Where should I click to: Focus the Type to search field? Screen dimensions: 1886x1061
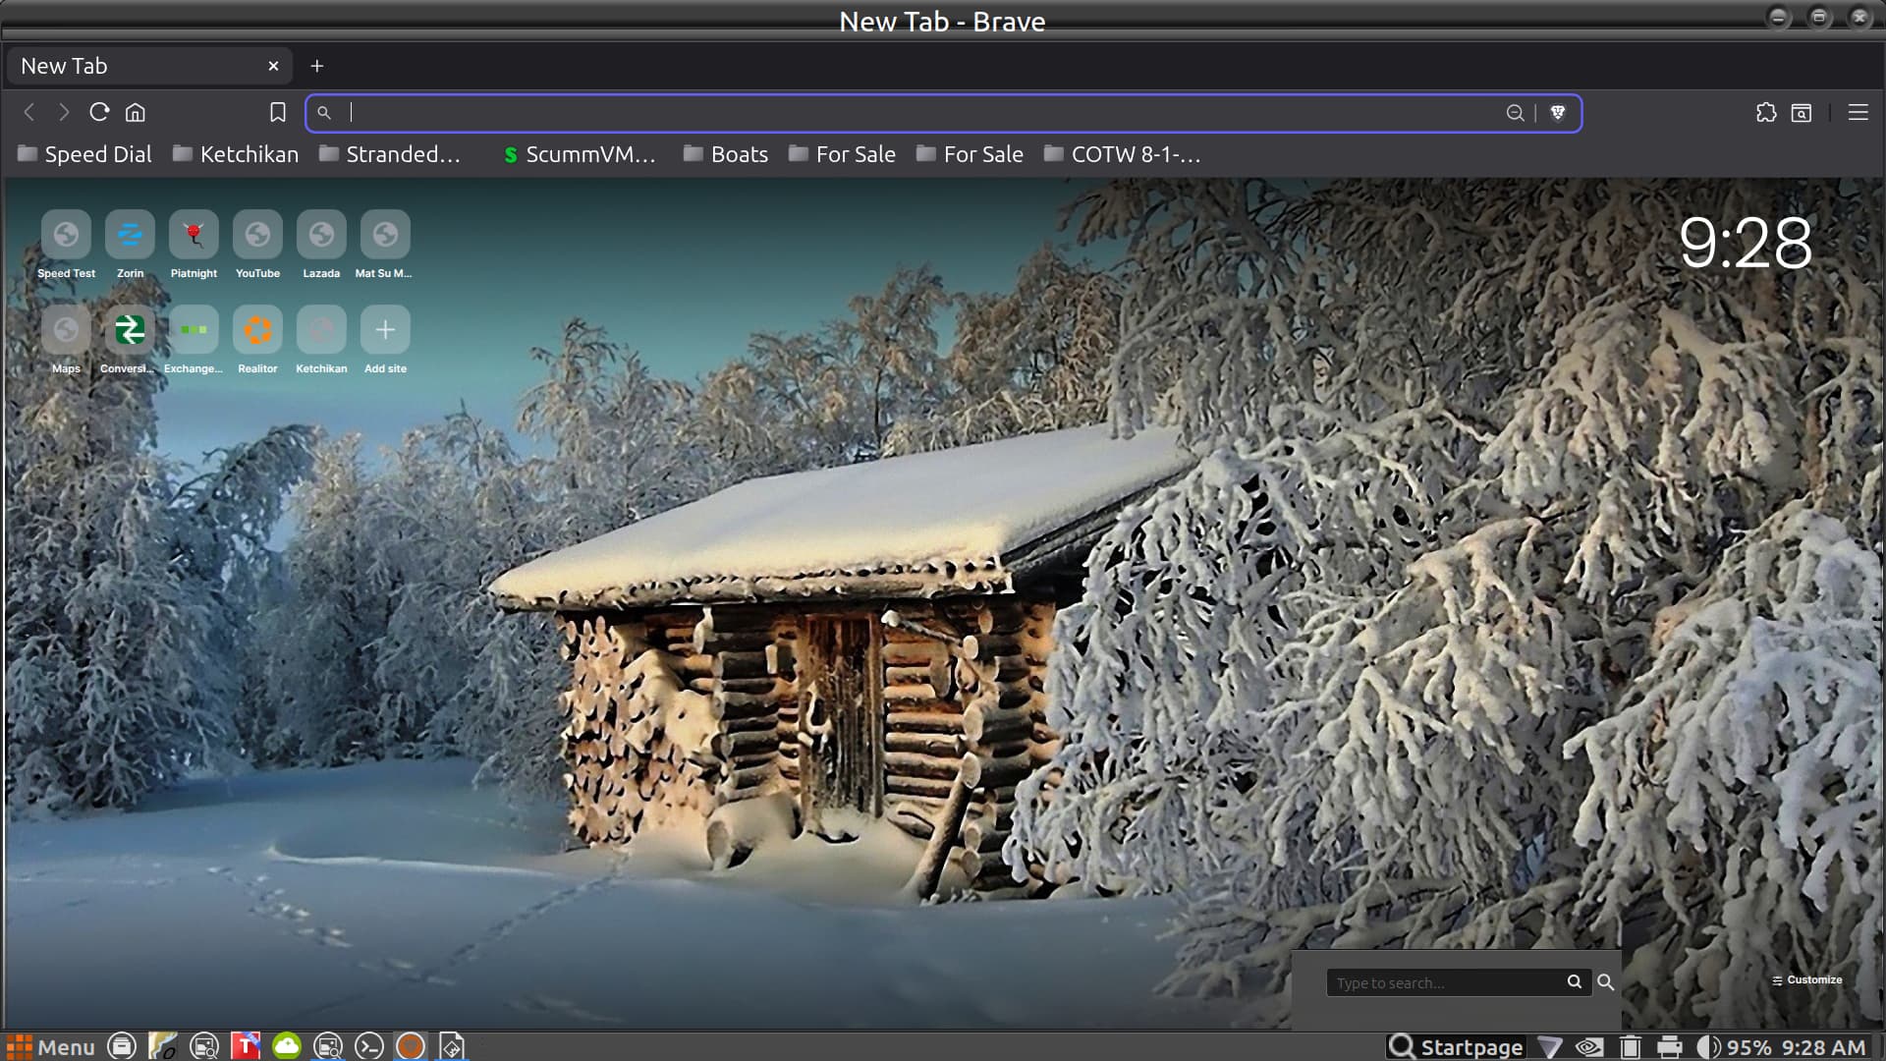[1444, 982]
